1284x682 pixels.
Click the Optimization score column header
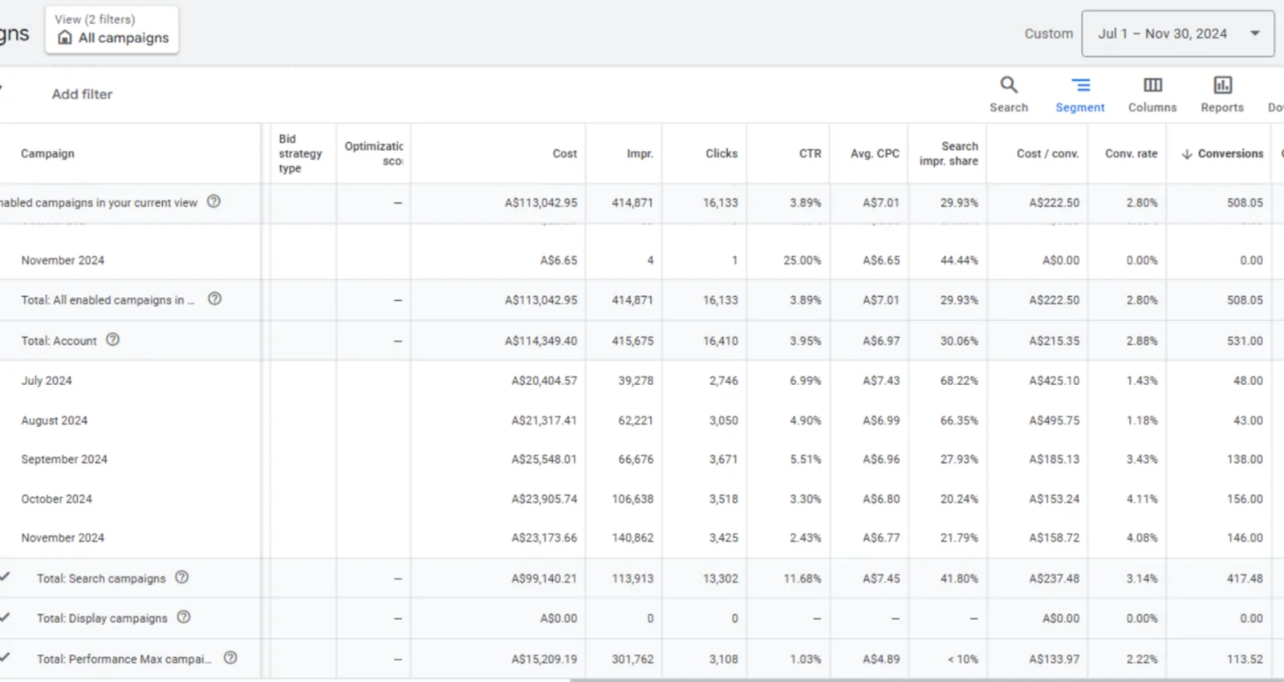374,153
